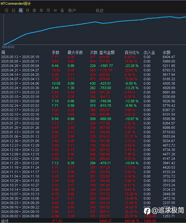Click the 最大手数 column header
Image resolution: width=186 pixels, height=223 pixels.
click(75, 52)
